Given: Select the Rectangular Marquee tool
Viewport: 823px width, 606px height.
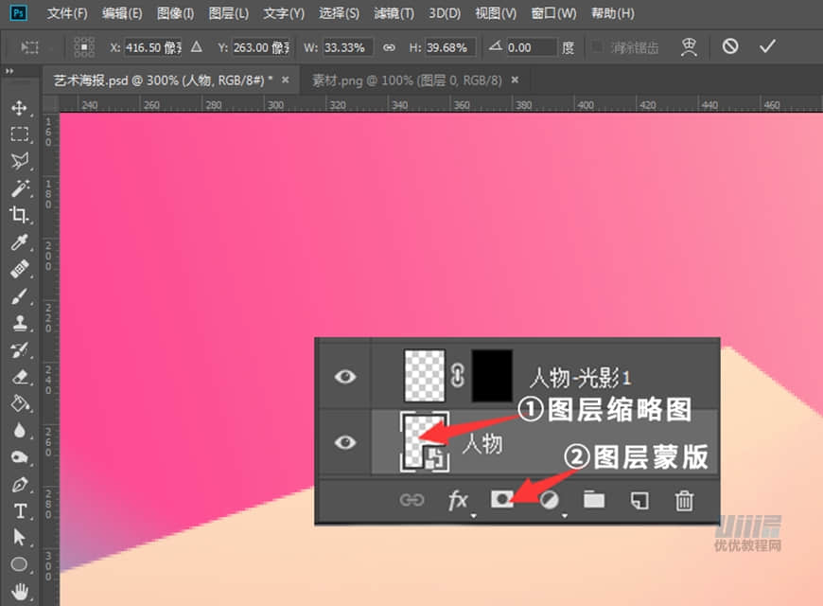Looking at the screenshot, I should coord(21,134).
